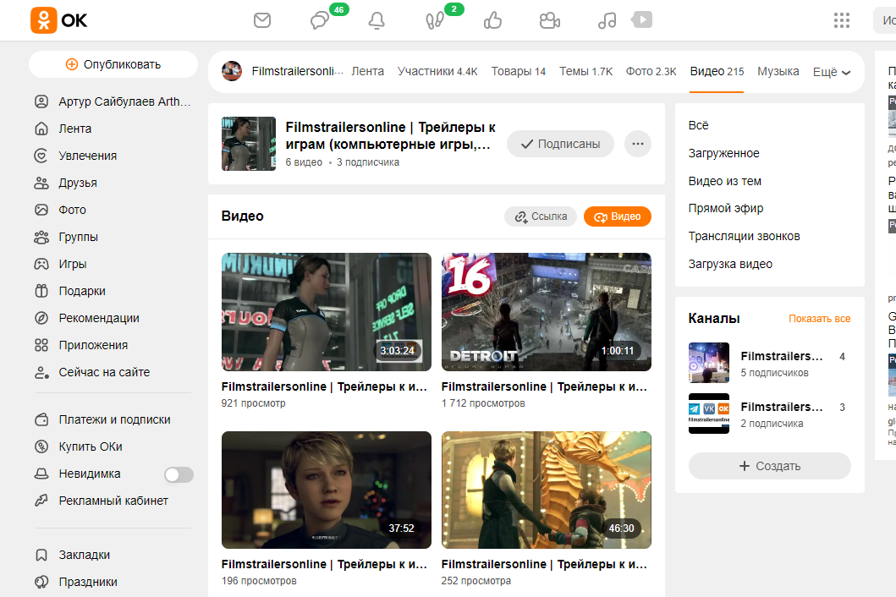Image resolution: width=896 pixels, height=597 pixels.
Task: Select Видео из тем filter
Action: click(724, 181)
